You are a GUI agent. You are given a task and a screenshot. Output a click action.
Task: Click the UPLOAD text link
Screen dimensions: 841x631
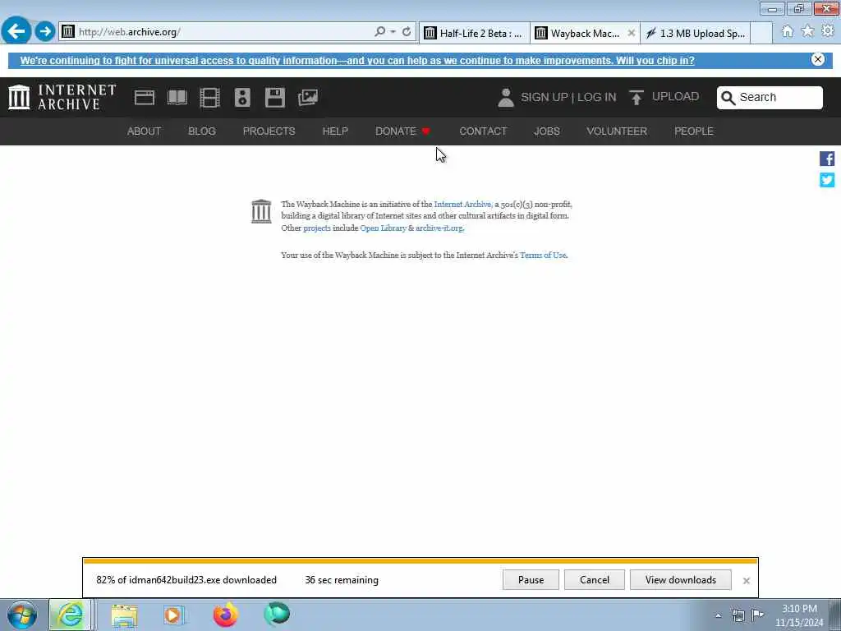pyautogui.click(x=675, y=97)
